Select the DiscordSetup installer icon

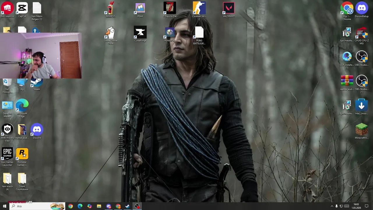click(x=362, y=10)
